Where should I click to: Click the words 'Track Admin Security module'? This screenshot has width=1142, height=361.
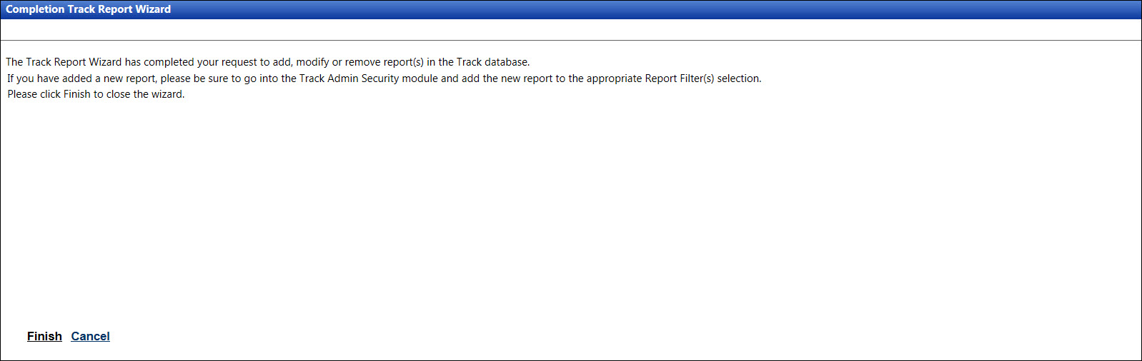tap(368, 78)
